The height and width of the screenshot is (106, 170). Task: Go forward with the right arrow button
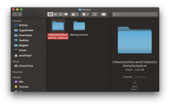[x=20, y=14]
